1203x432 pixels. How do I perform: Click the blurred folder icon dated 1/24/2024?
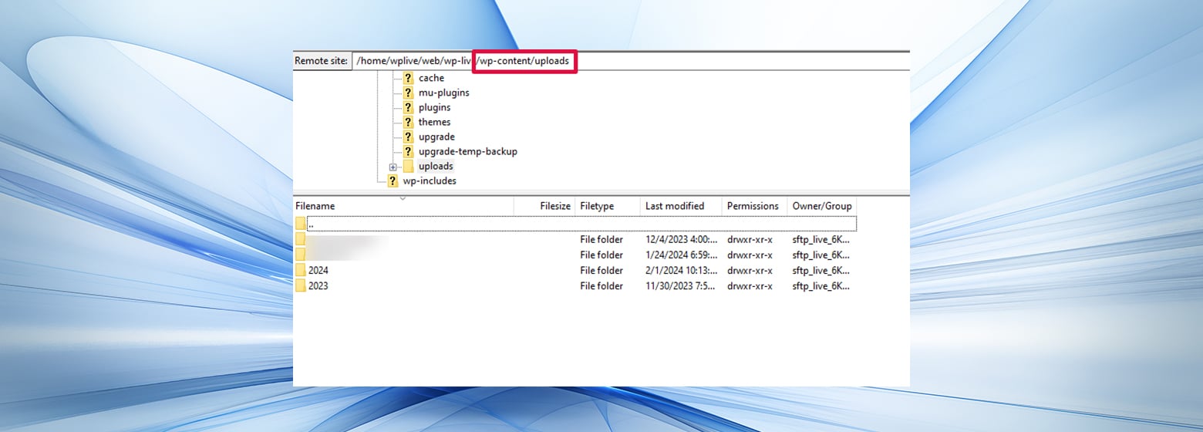[x=300, y=255]
